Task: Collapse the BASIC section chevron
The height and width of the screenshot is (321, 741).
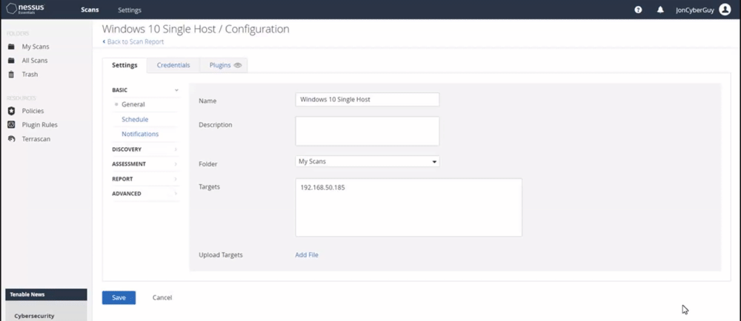Action: 176,90
